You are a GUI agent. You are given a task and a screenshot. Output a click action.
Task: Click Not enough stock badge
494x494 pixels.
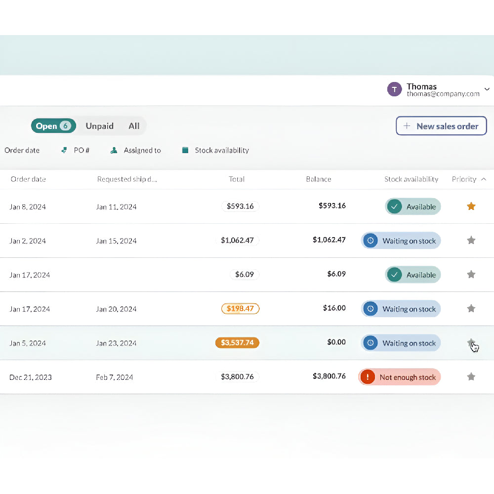point(400,376)
